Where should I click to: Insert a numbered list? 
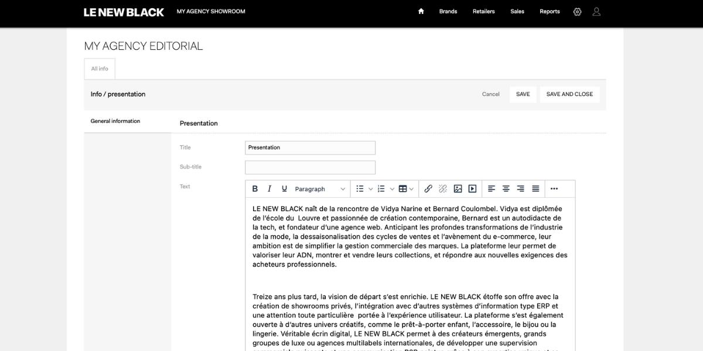tap(381, 189)
